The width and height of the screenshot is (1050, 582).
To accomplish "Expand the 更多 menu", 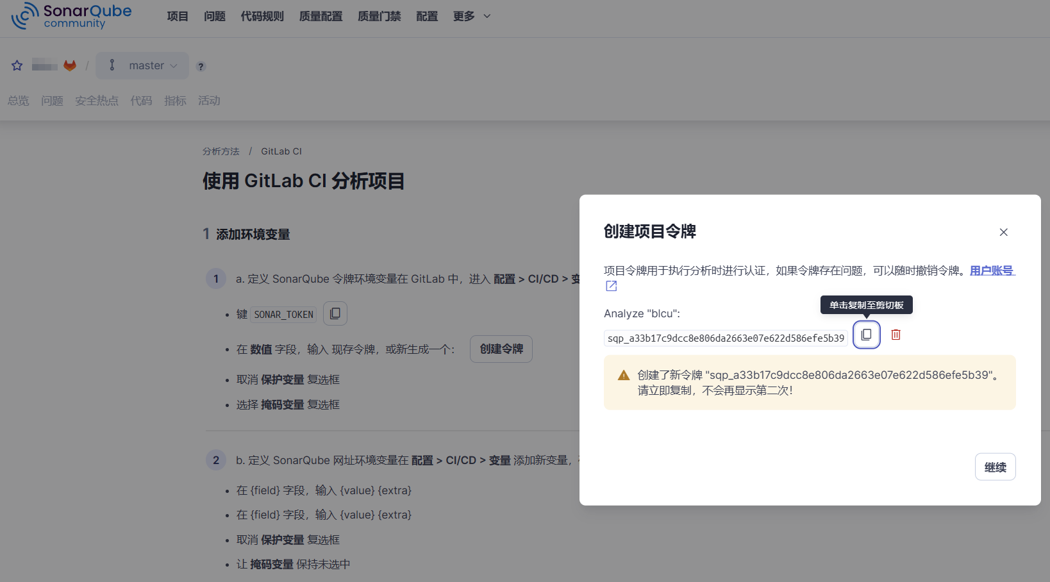I will click(x=472, y=16).
